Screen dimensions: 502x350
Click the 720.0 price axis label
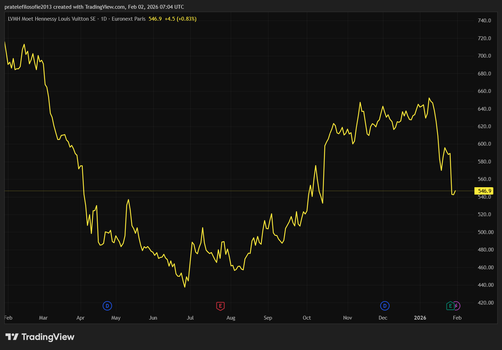click(484, 38)
